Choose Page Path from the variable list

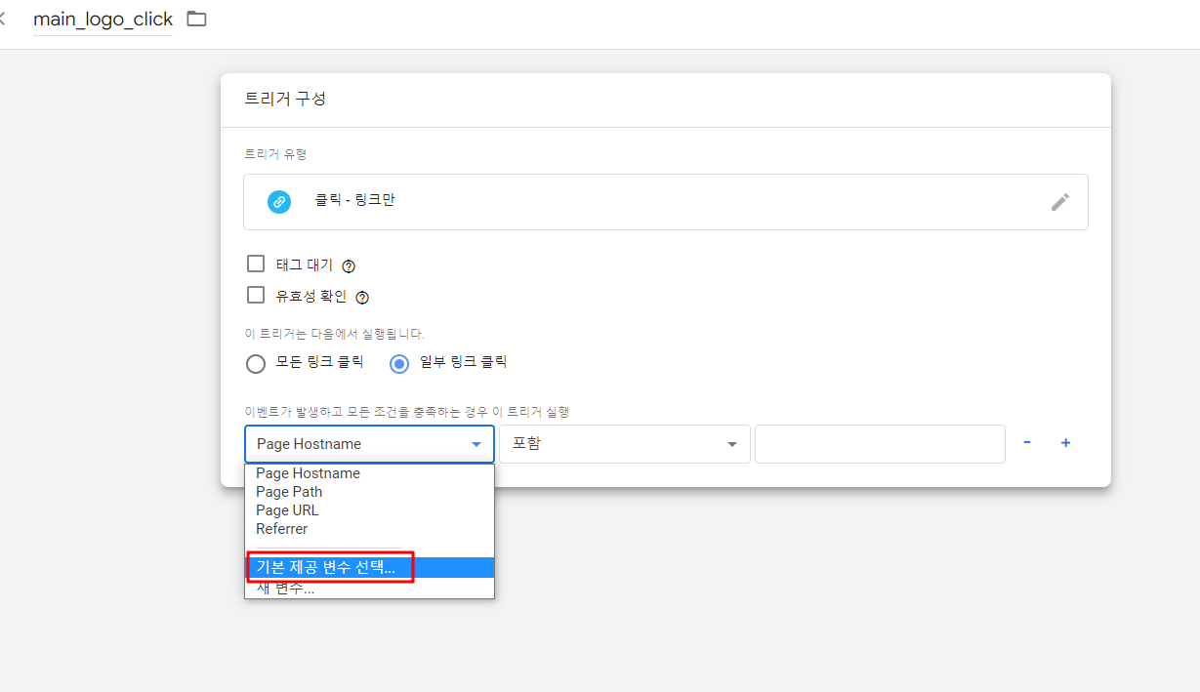289,491
